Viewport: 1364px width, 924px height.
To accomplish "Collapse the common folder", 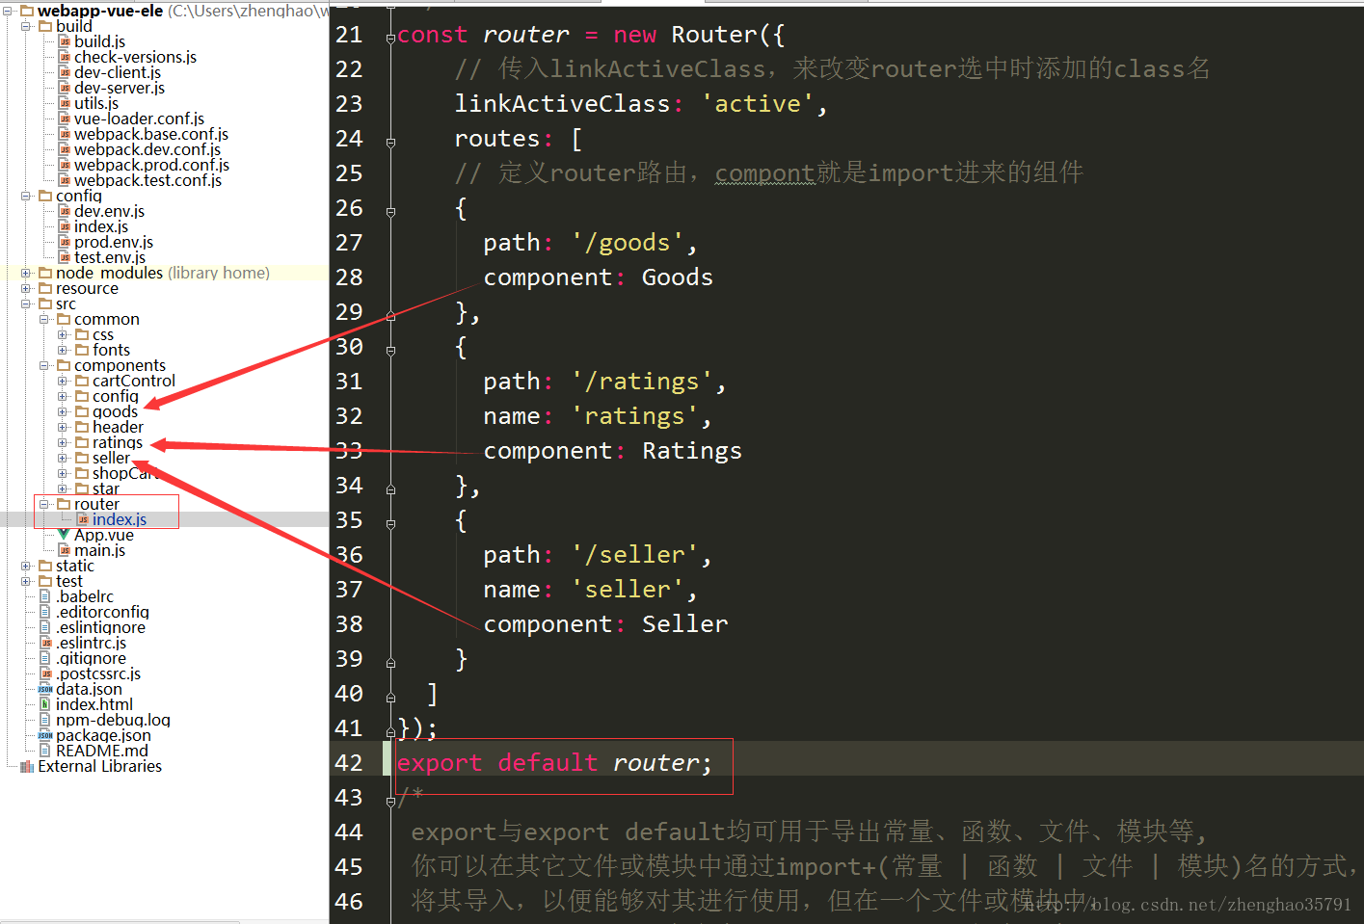I will [x=44, y=319].
